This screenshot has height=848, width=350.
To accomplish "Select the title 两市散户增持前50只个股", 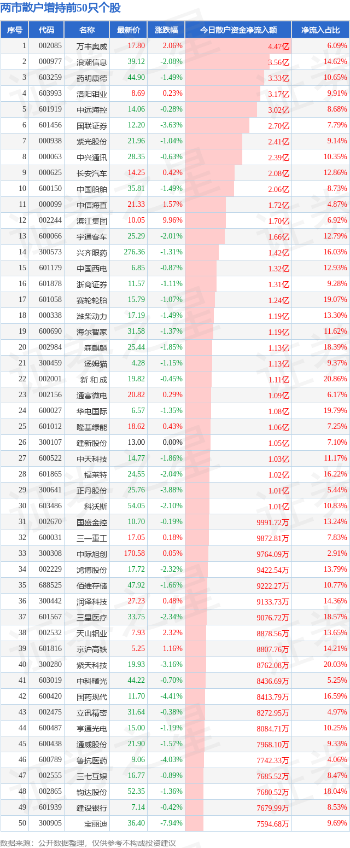I will (61, 8).
